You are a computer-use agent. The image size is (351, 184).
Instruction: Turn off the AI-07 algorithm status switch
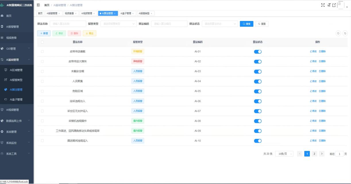258,111
